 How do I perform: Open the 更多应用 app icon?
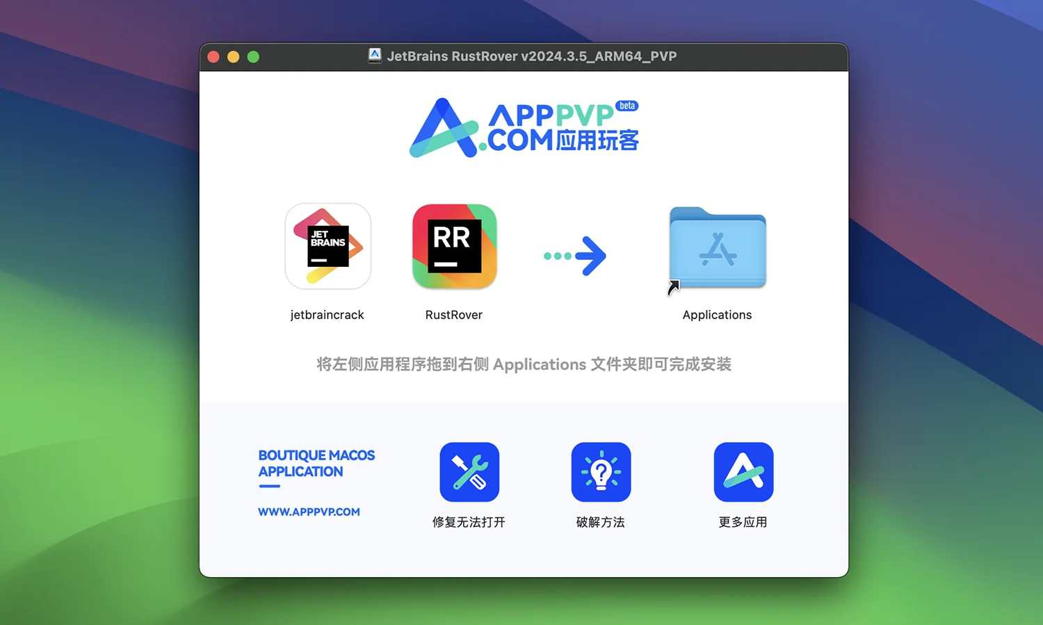click(x=743, y=472)
